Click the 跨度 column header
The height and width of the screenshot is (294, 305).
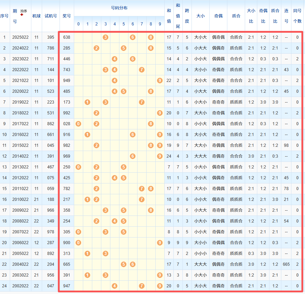pyautogui.click(x=187, y=16)
